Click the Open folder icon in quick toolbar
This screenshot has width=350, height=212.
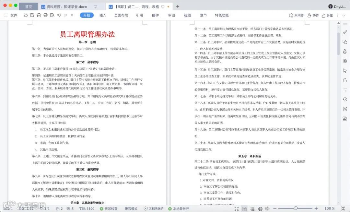click(x=26, y=15)
